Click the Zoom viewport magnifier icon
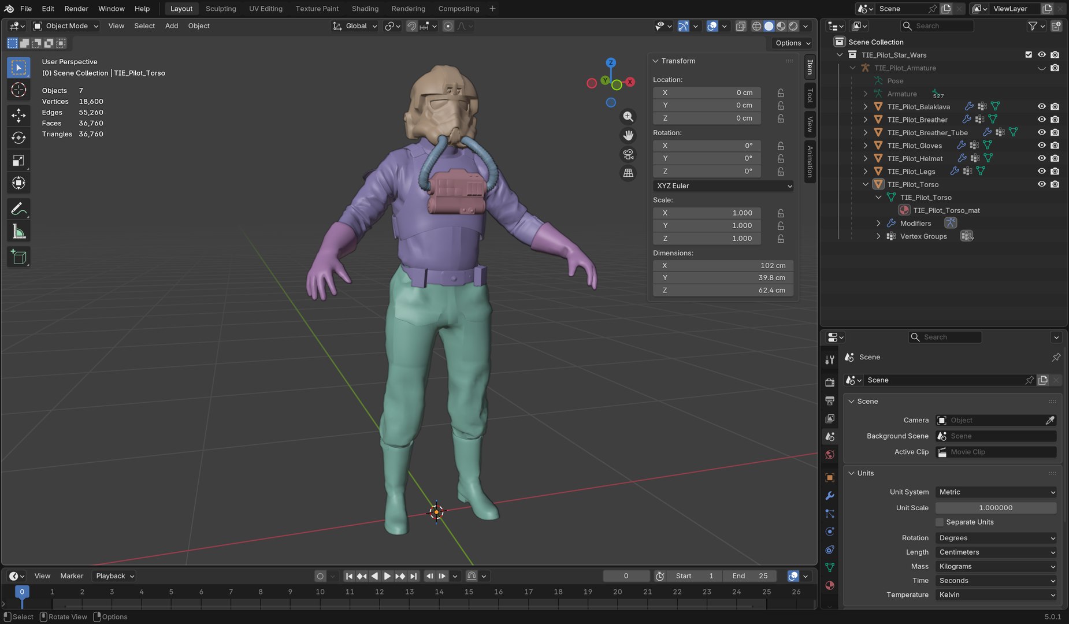This screenshot has width=1069, height=624. [628, 117]
